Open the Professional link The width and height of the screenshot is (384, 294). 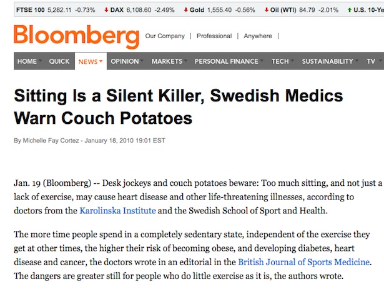(x=214, y=36)
